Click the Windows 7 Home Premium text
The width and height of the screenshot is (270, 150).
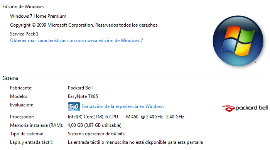(38, 16)
